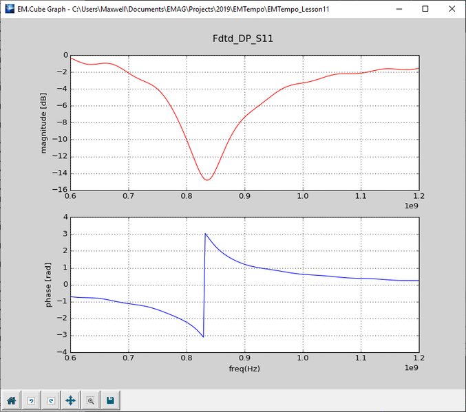This screenshot has width=466, height=412.
Task: Click the 1e9 multiplier under the phase plot
Action: tap(410, 369)
